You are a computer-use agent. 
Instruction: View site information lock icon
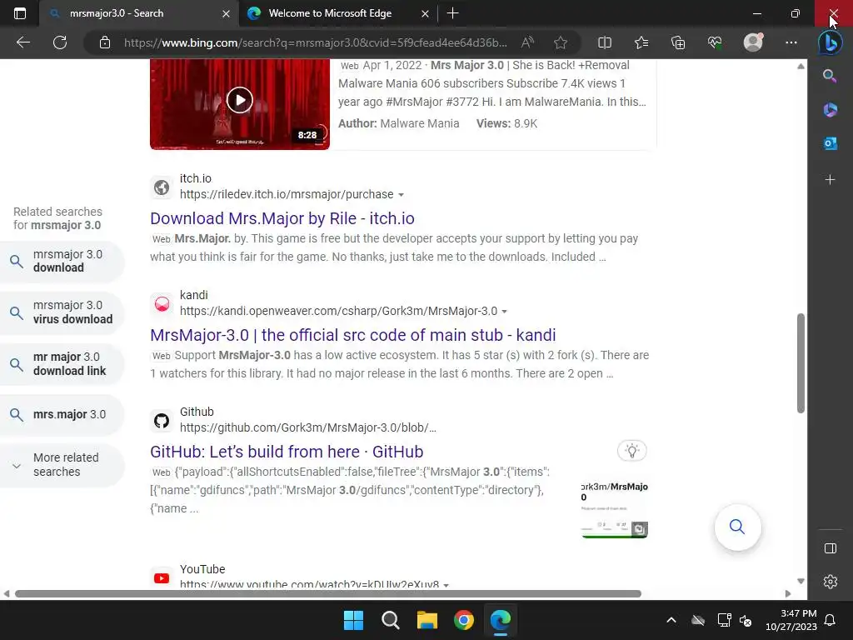point(105,42)
